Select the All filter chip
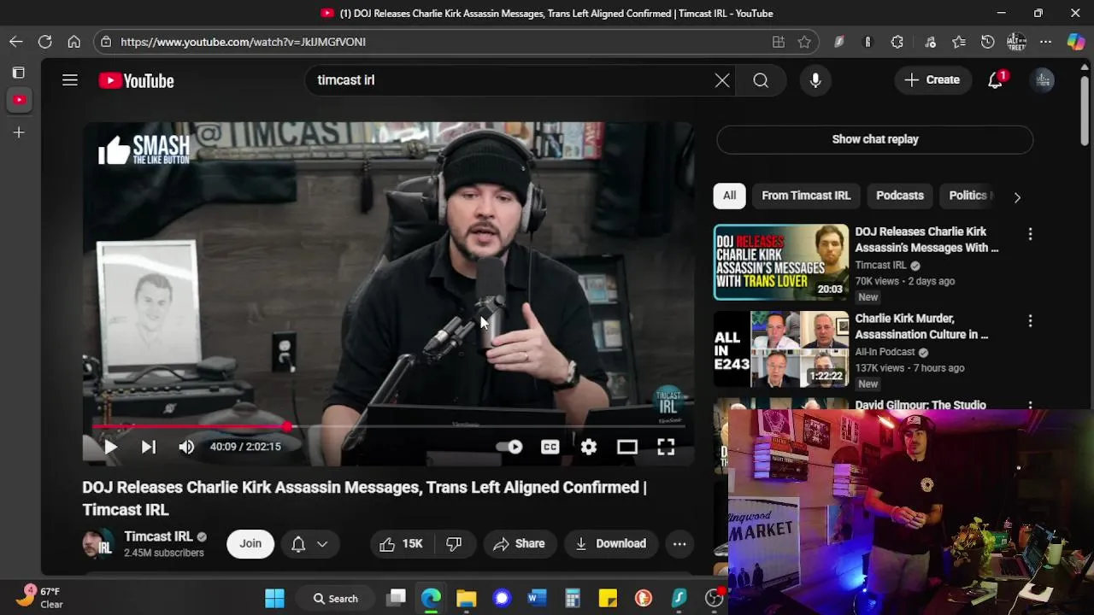This screenshot has width=1094, height=615. tap(729, 196)
